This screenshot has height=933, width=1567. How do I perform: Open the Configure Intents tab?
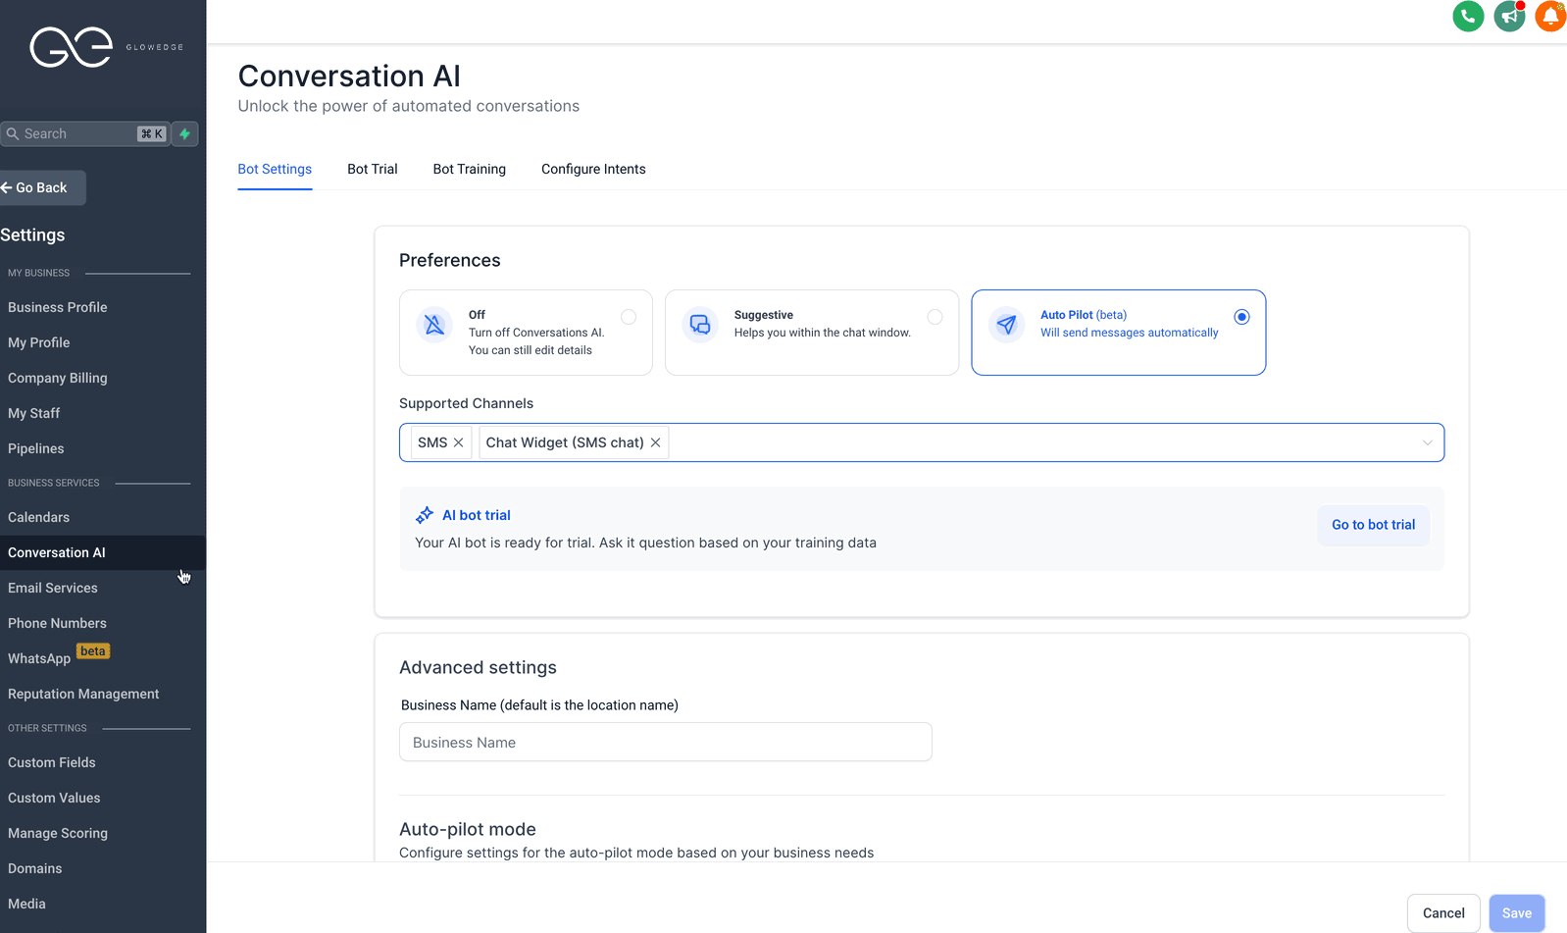593,169
